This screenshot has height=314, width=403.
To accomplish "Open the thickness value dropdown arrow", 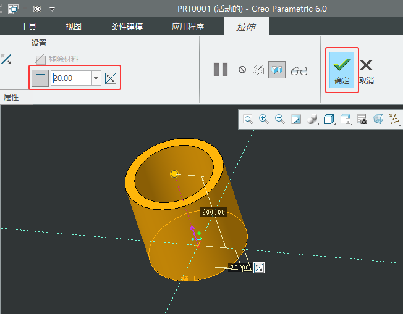I will pyautogui.click(x=96, y=78).
